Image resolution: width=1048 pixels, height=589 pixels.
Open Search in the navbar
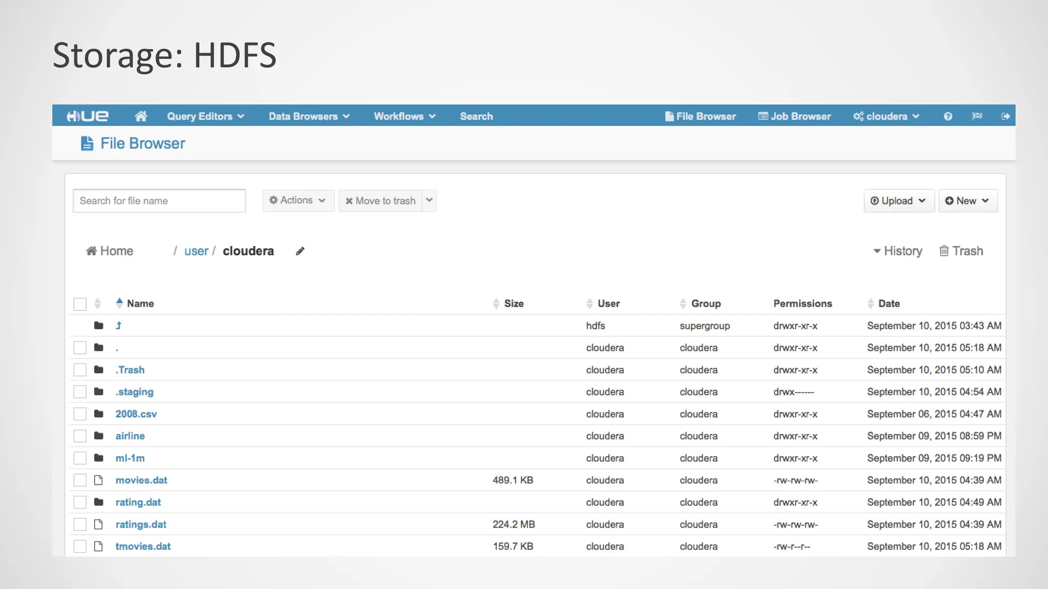click(x=476, y=116)
